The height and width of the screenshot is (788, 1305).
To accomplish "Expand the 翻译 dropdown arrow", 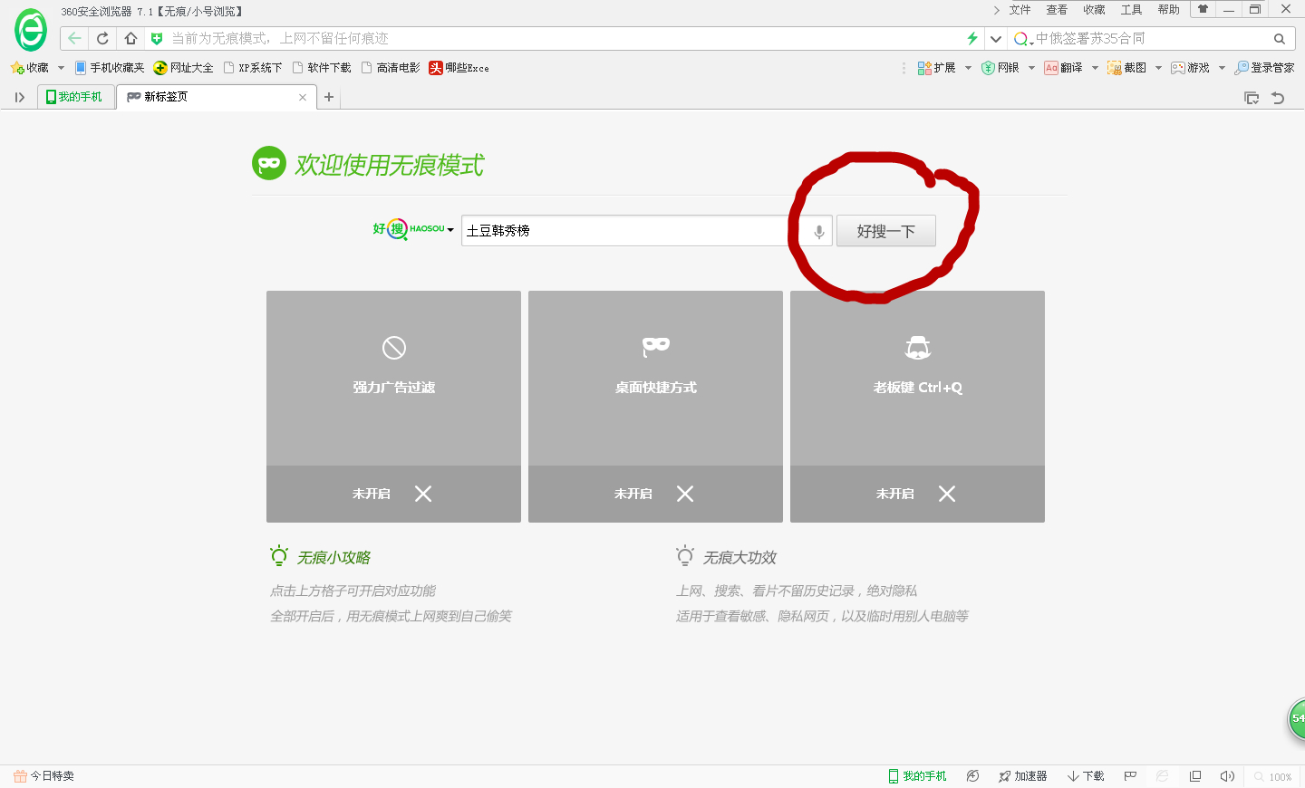I will pyautogui.click(x=1095, y=68).
